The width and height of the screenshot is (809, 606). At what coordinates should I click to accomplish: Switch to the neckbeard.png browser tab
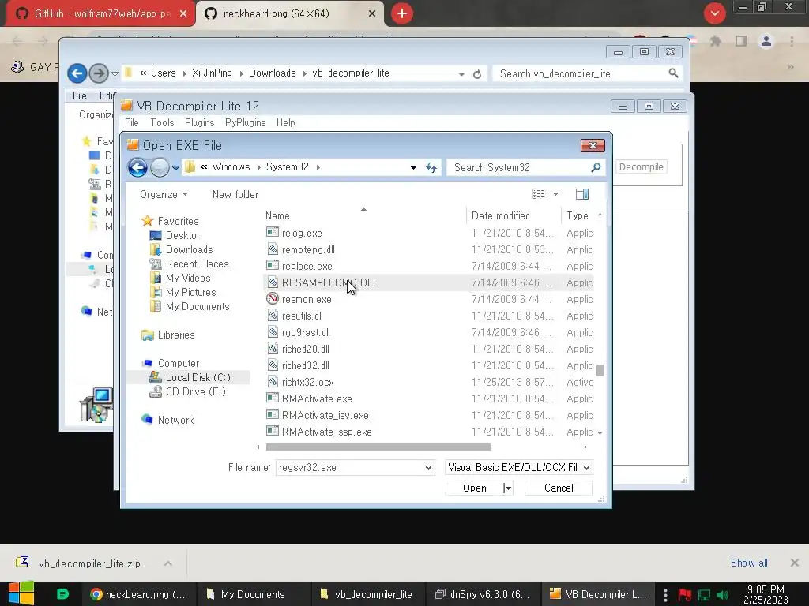[x=289, y=13]
